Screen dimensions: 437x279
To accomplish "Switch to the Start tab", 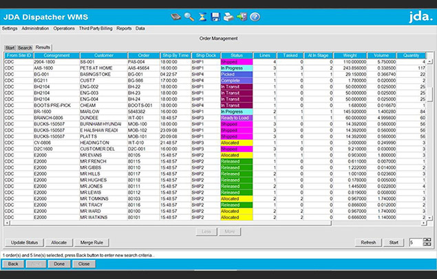I will point(10,48).
